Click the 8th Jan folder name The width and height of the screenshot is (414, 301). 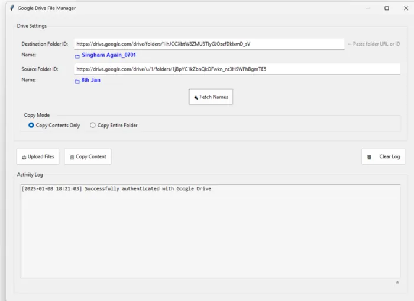tap(91, 80)
